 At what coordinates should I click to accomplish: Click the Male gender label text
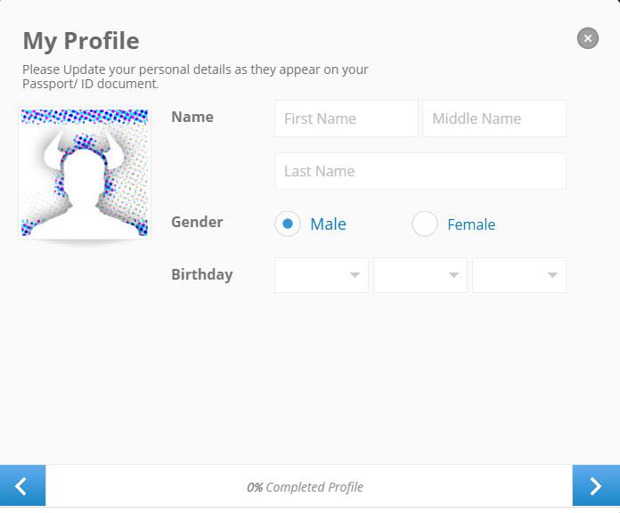[x=328, y=224]
